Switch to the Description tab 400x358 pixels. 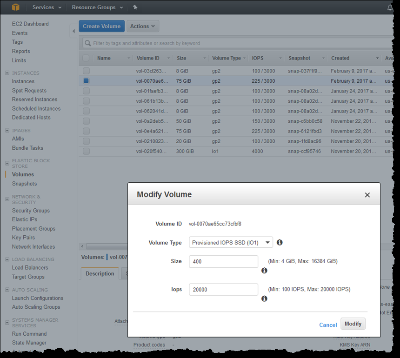100,273
